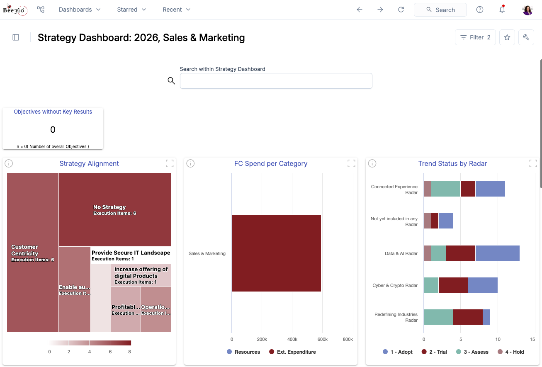Open the help question mark icon
The width and height of the screenshot is (542, 367).
coord(480,10)
